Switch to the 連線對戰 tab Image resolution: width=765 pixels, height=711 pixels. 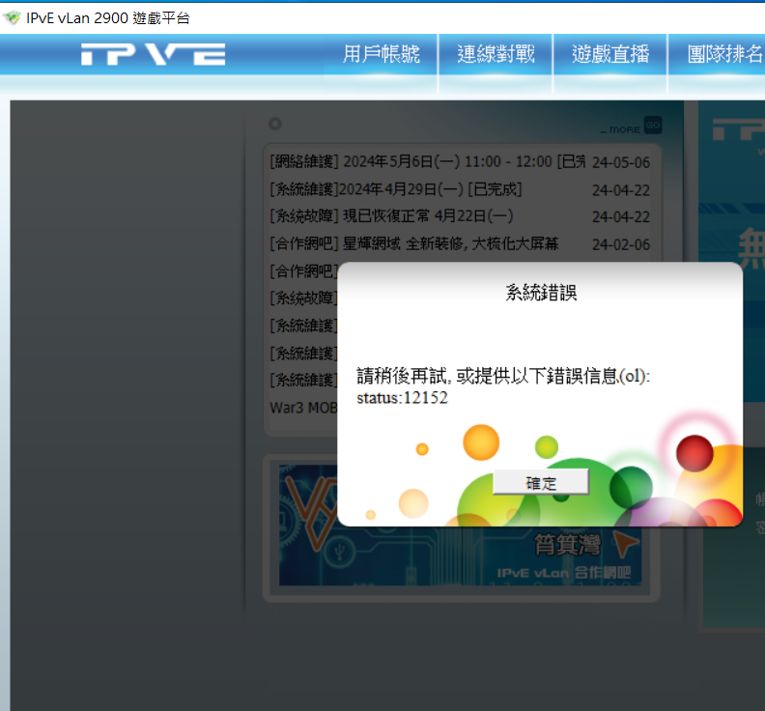(x=496, y=54)
